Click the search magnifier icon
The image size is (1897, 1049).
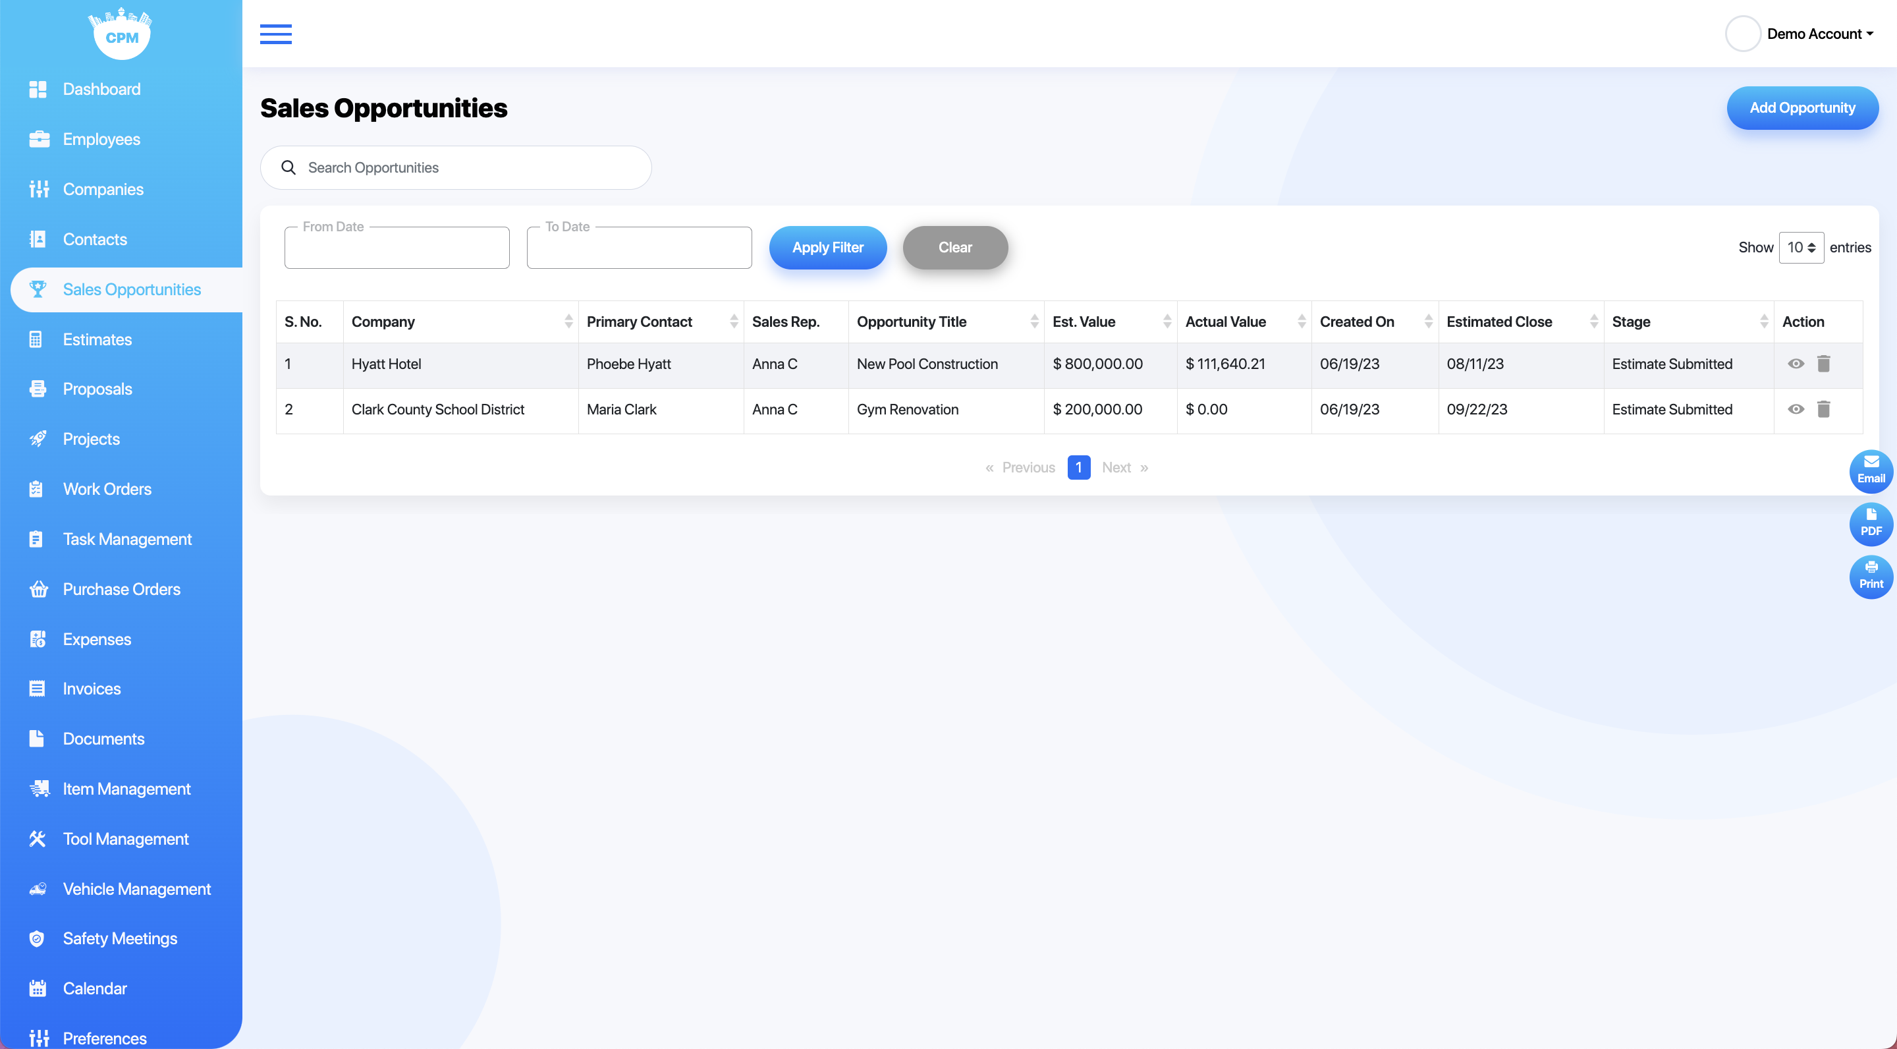289,168
